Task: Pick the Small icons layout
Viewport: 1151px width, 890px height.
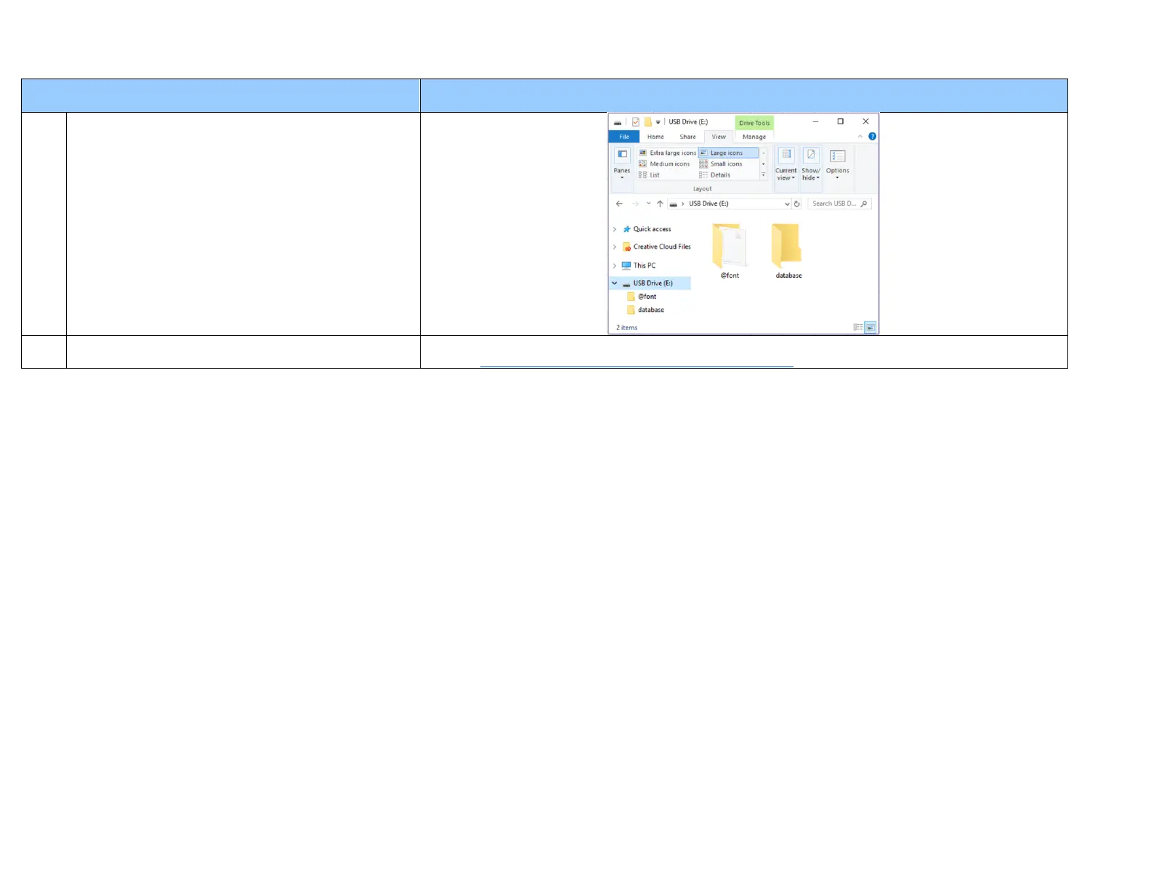Action: (x=721, y=164)
